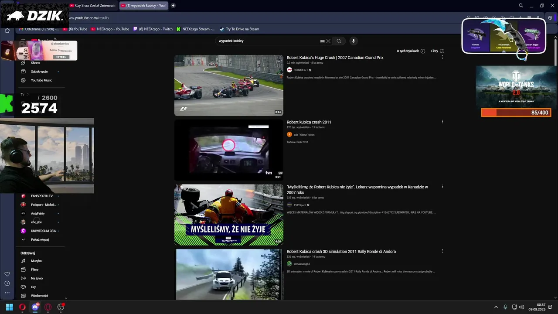
Task: Click the YouTube search magnifier button
Action: [x=339, y=41]
